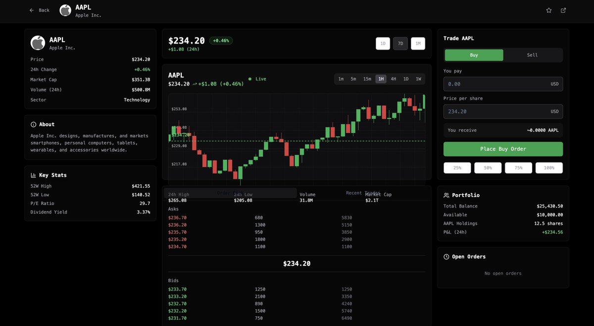Click the order book mid price $234.20
594x326 pixels.
pos(297,264)
